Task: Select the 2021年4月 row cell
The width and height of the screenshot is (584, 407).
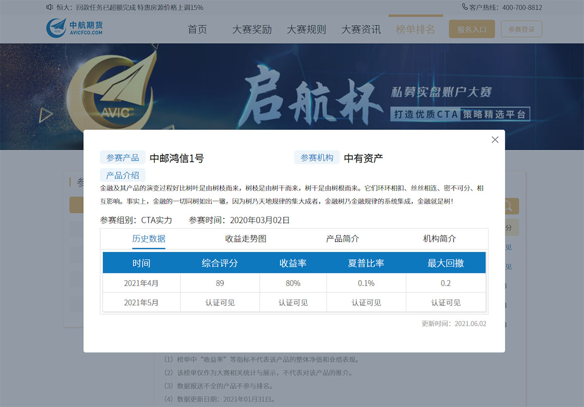Action: click(x=142, y=283)
